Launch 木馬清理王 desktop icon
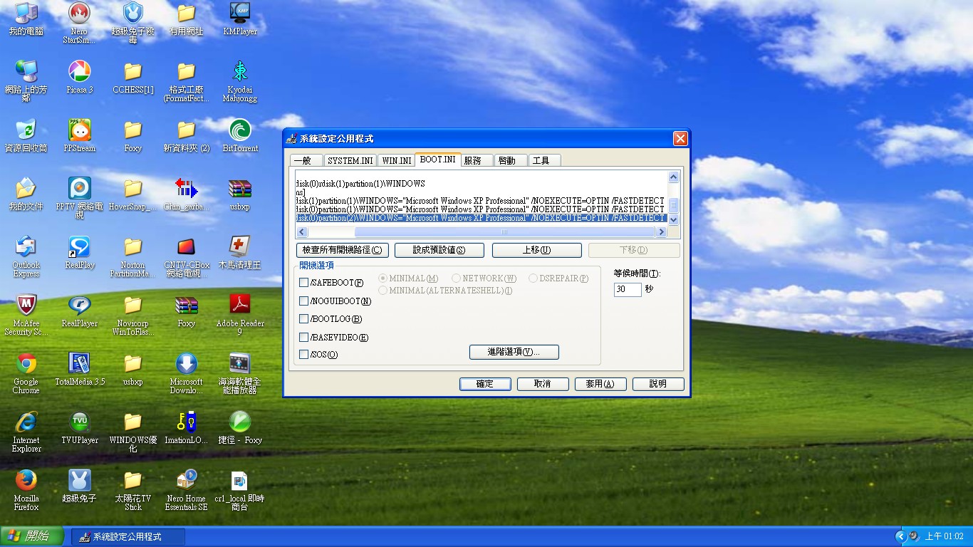973x547 pixels. tap(240, 253)
